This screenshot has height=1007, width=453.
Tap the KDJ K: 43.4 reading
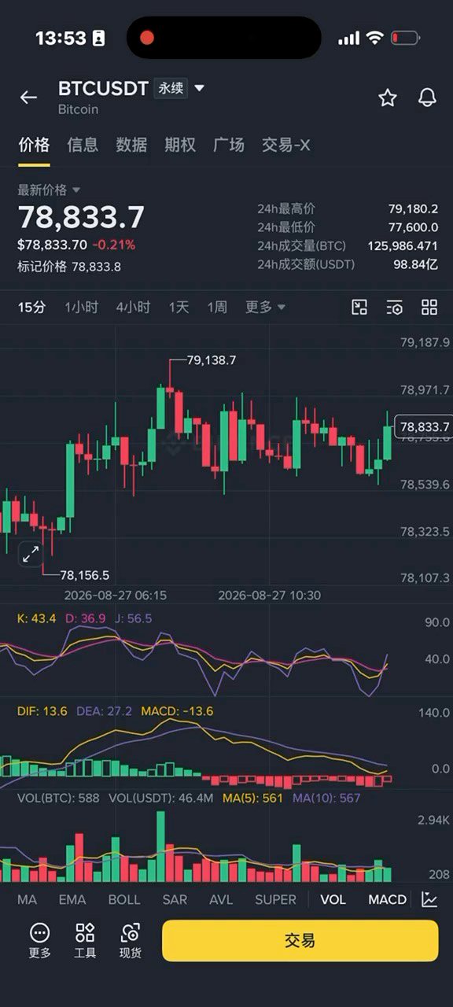click(x=37, y=618)
